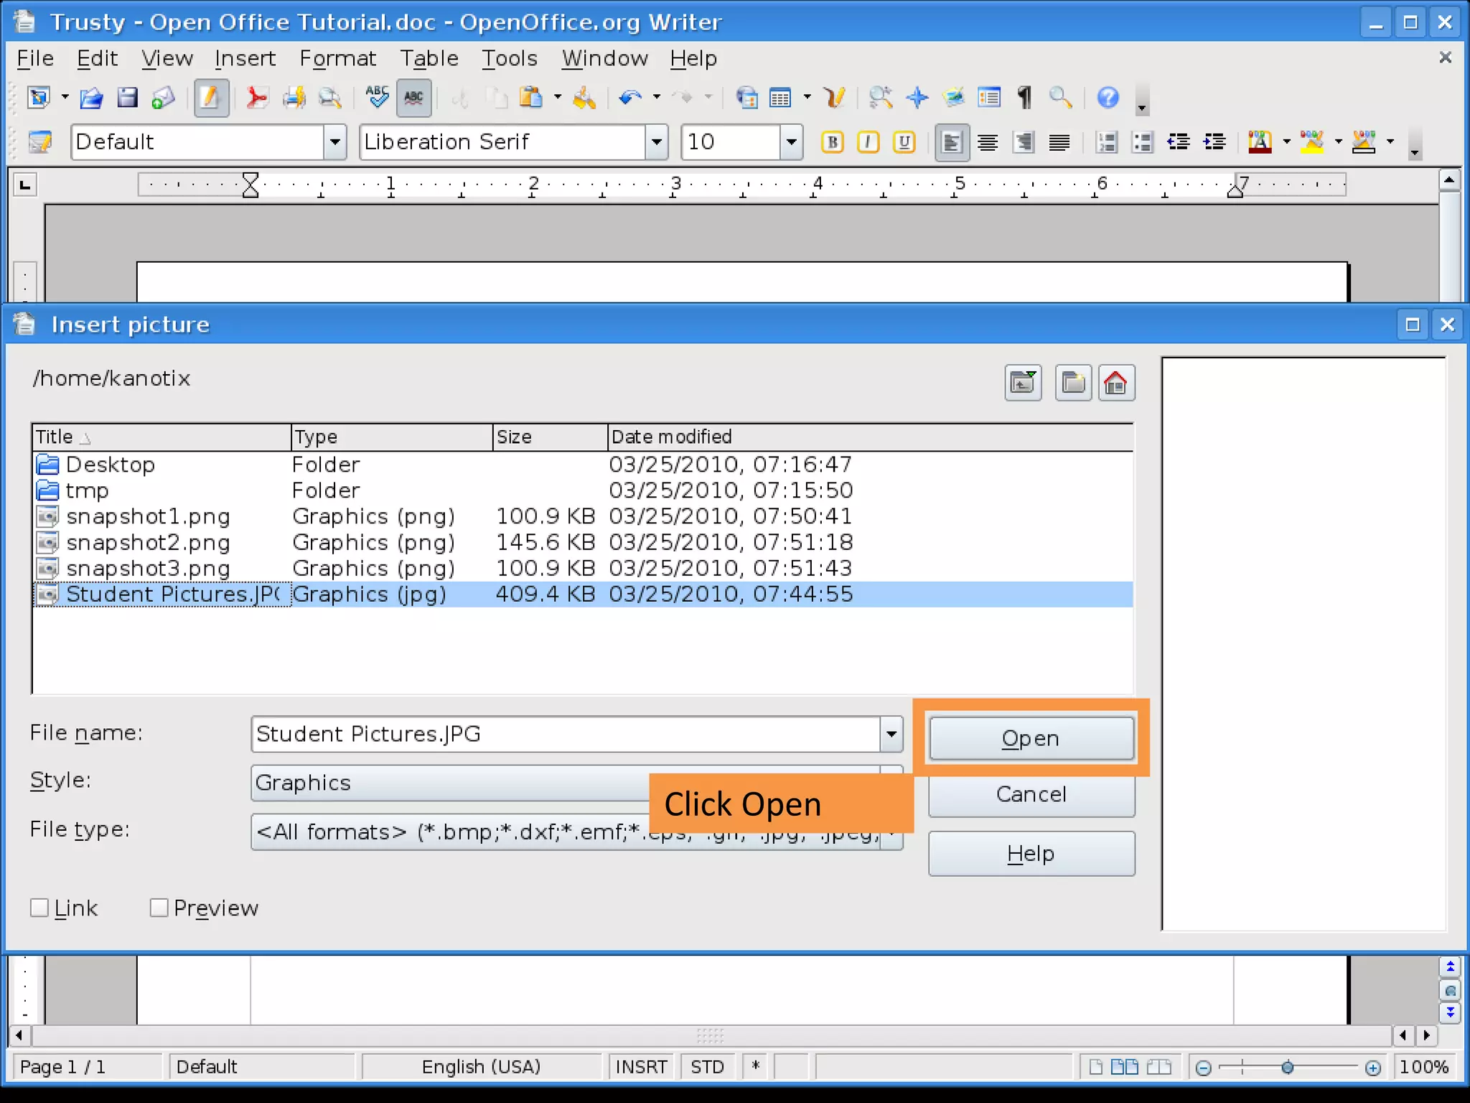Click the Spellcheck ABC icon

[x=376, y=98]
